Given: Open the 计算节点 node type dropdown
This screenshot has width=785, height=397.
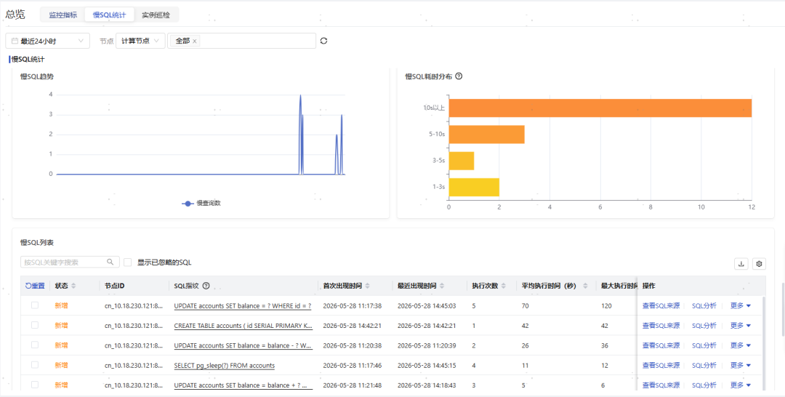Looking at the screenshot, I should 140,41.
